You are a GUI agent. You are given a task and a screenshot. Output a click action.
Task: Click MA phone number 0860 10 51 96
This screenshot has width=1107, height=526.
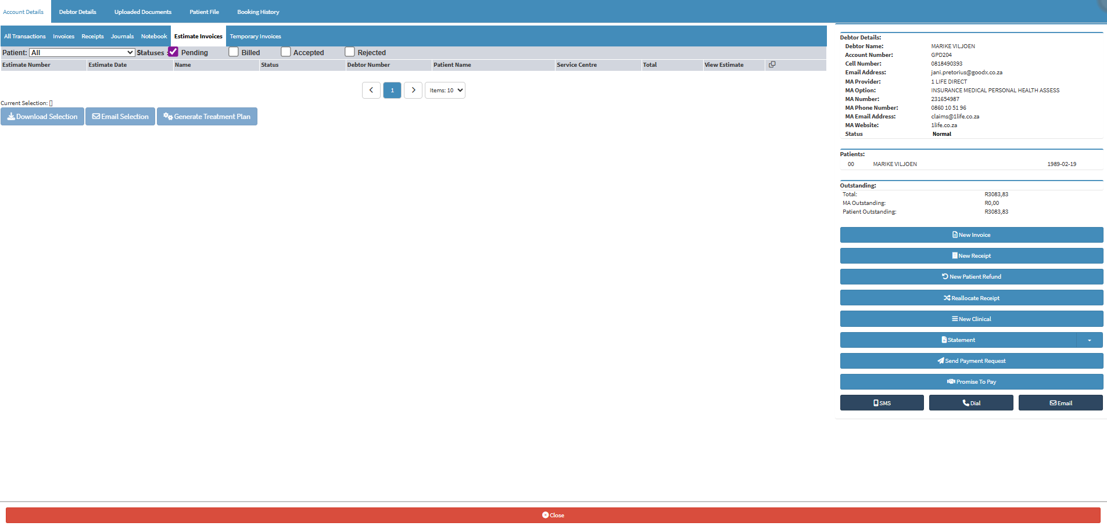point(948,108)
